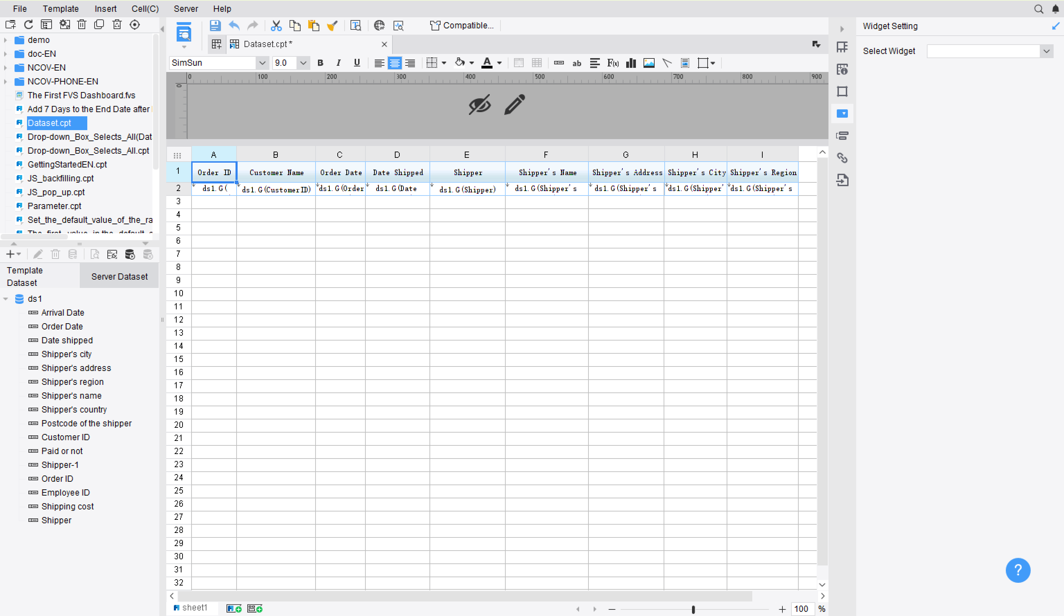Toggle the widget settings panel icon
This screenshot has width=1064, height=616.
[842, 114]
